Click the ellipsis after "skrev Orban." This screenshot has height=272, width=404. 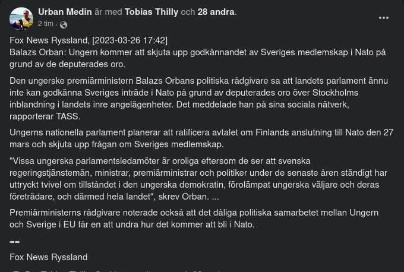tap(215, 197)
